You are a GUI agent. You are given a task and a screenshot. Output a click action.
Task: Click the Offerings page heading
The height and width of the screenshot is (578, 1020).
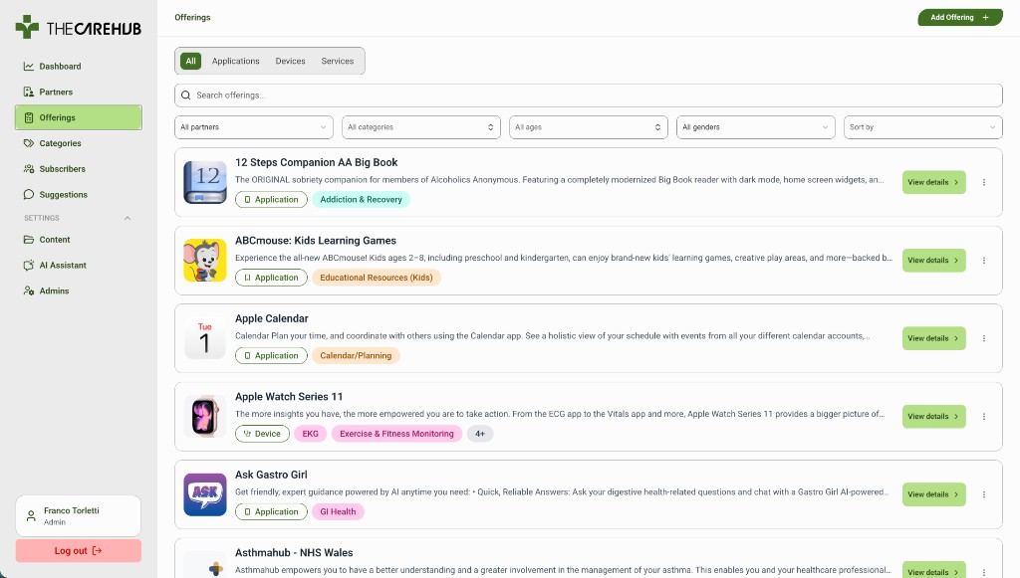[x=192, y=18]
